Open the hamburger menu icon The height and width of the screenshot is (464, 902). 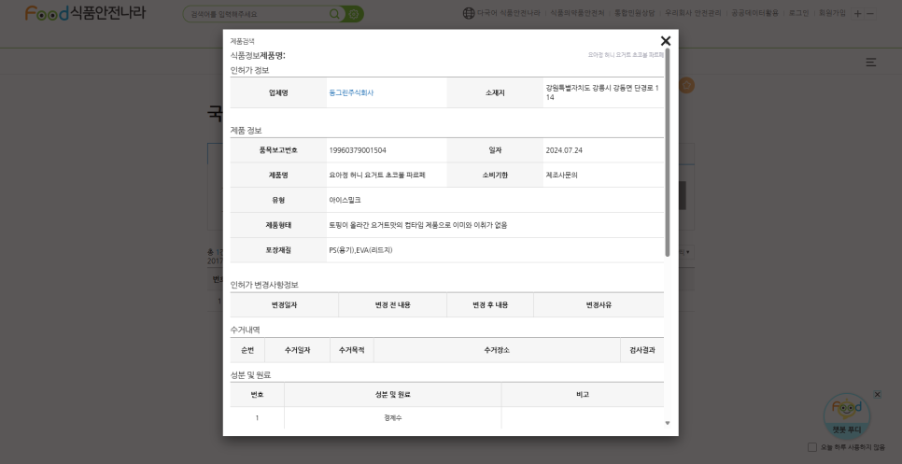point(871,63)
